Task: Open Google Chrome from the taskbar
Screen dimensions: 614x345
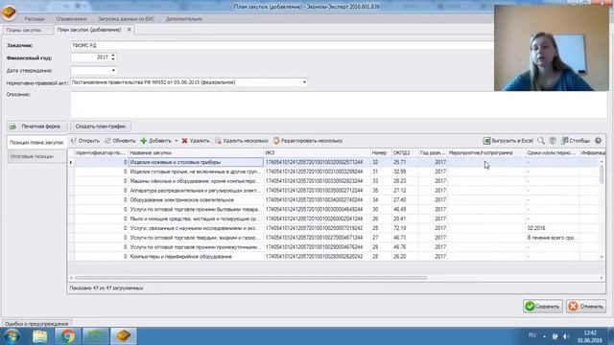Action: [x=68, y=336]
